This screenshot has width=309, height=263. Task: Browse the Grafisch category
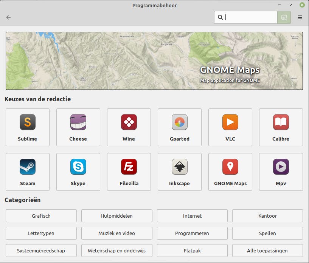[41, 216]
